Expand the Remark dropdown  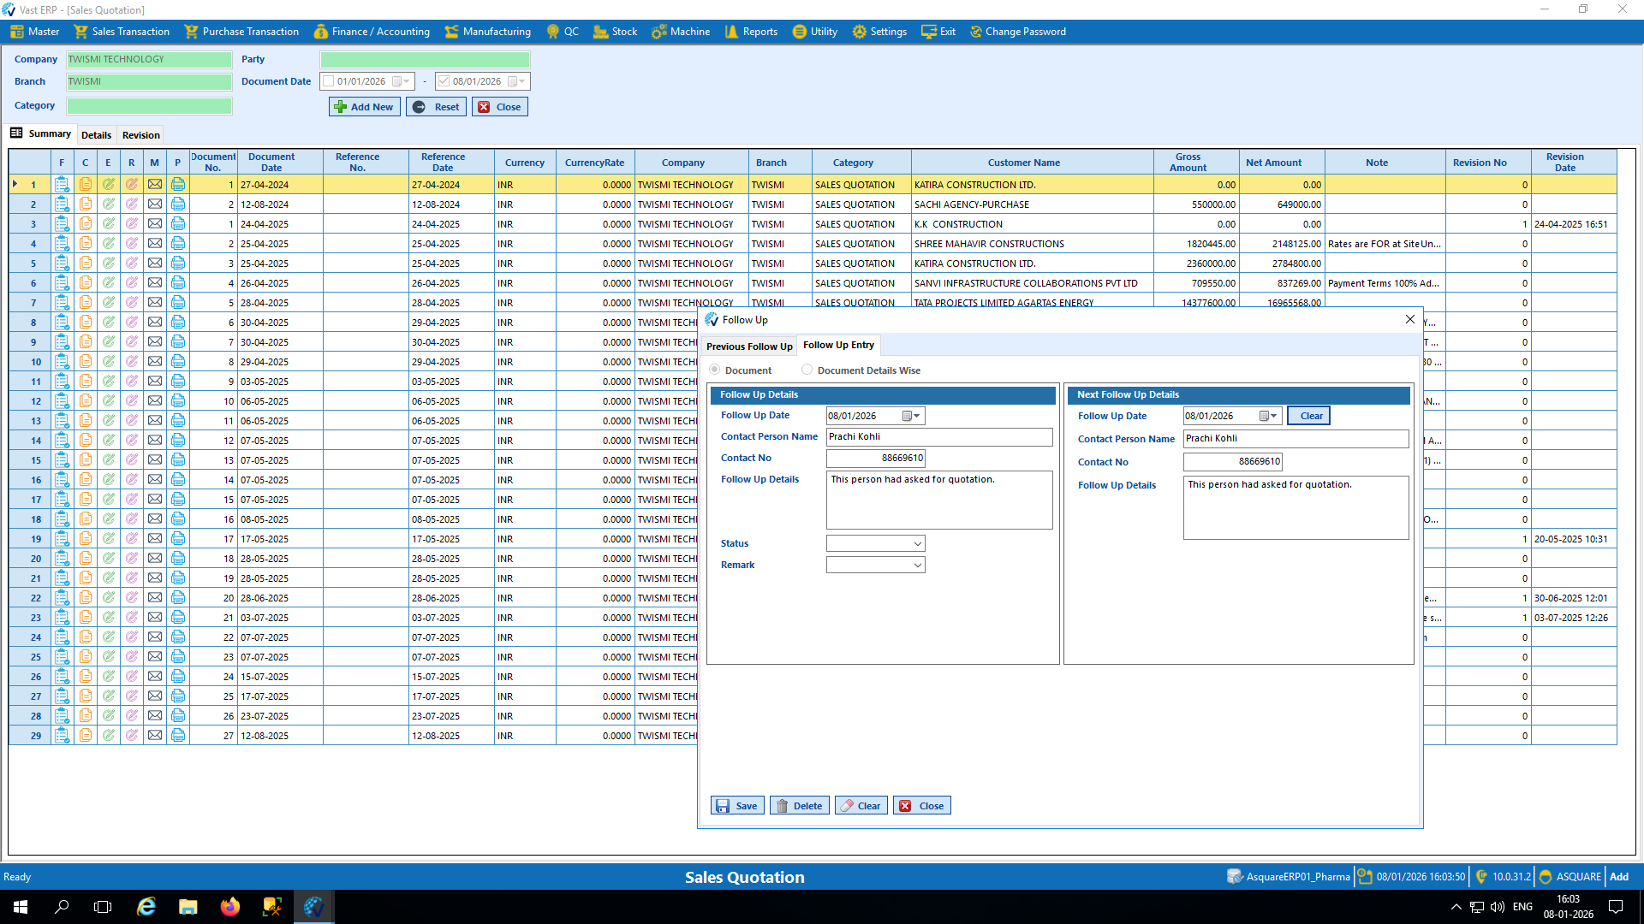click(x=917, y=566)
